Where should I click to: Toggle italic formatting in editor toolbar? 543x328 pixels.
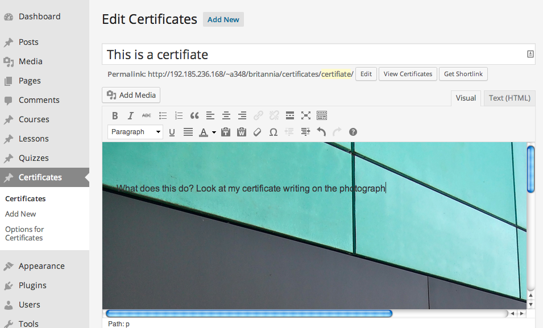point(131,115)
